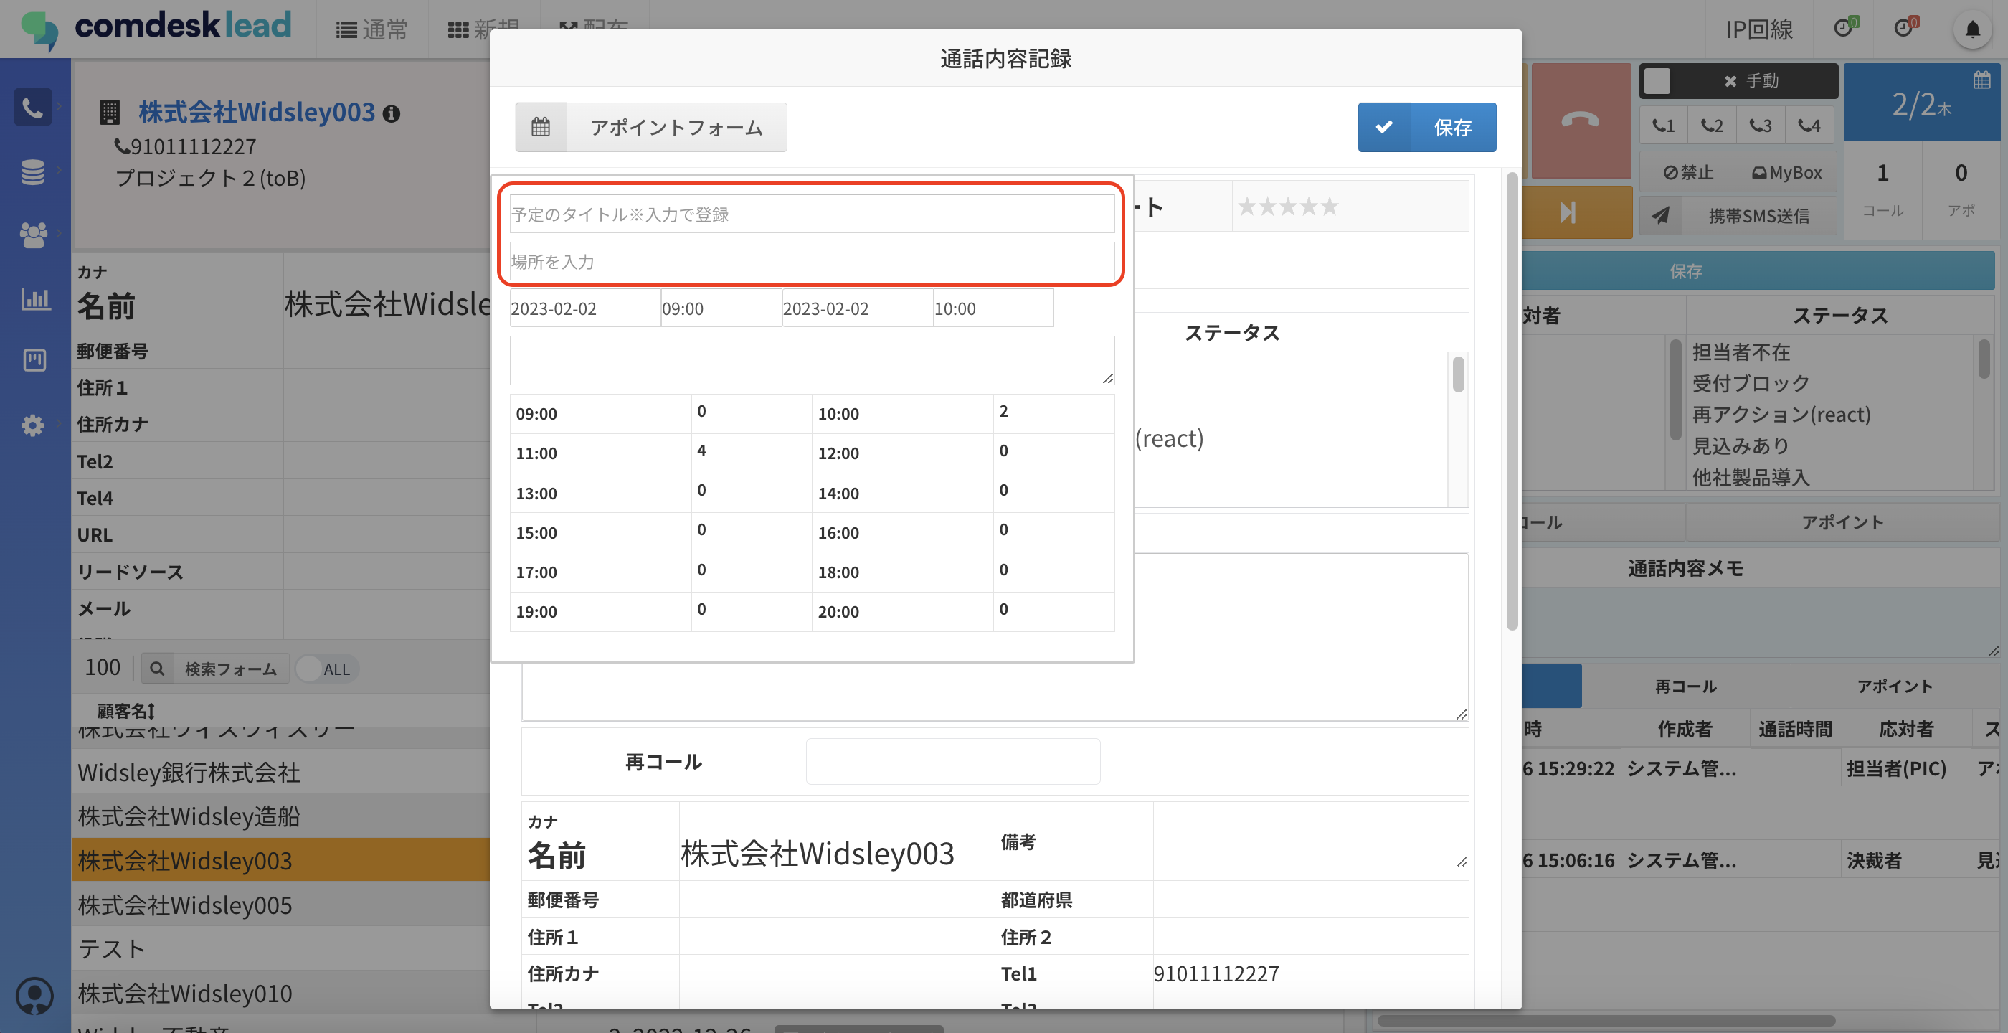Switch to the 新規 view tab
Screen dimensions: 2008x1033
[x=483, y=29]
